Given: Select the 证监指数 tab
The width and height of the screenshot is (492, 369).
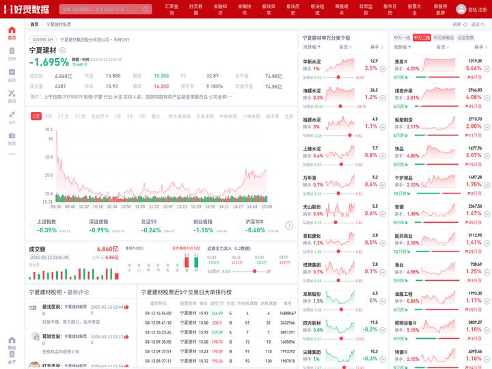Looking at the screenshot, I should [465, 38].
